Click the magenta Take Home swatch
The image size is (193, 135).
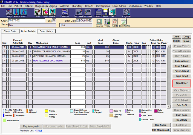tap(156, 111)
